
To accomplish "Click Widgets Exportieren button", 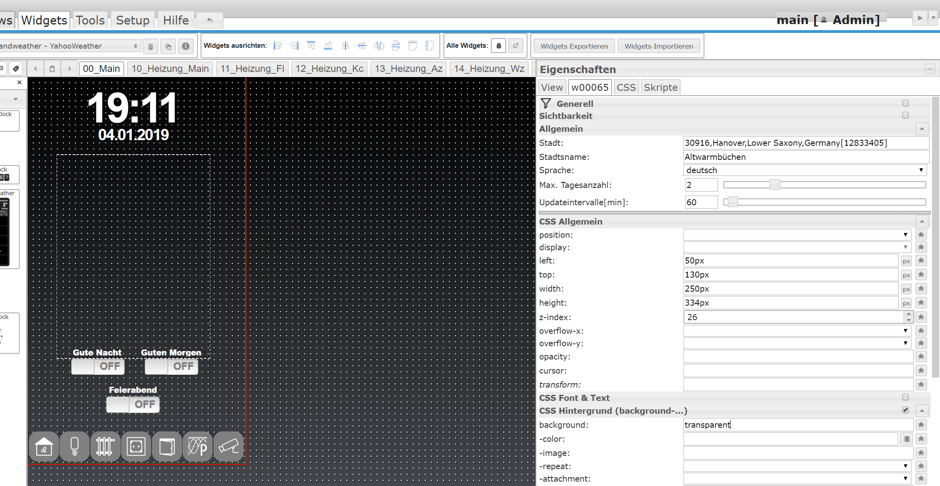I will tap(574, 46).
